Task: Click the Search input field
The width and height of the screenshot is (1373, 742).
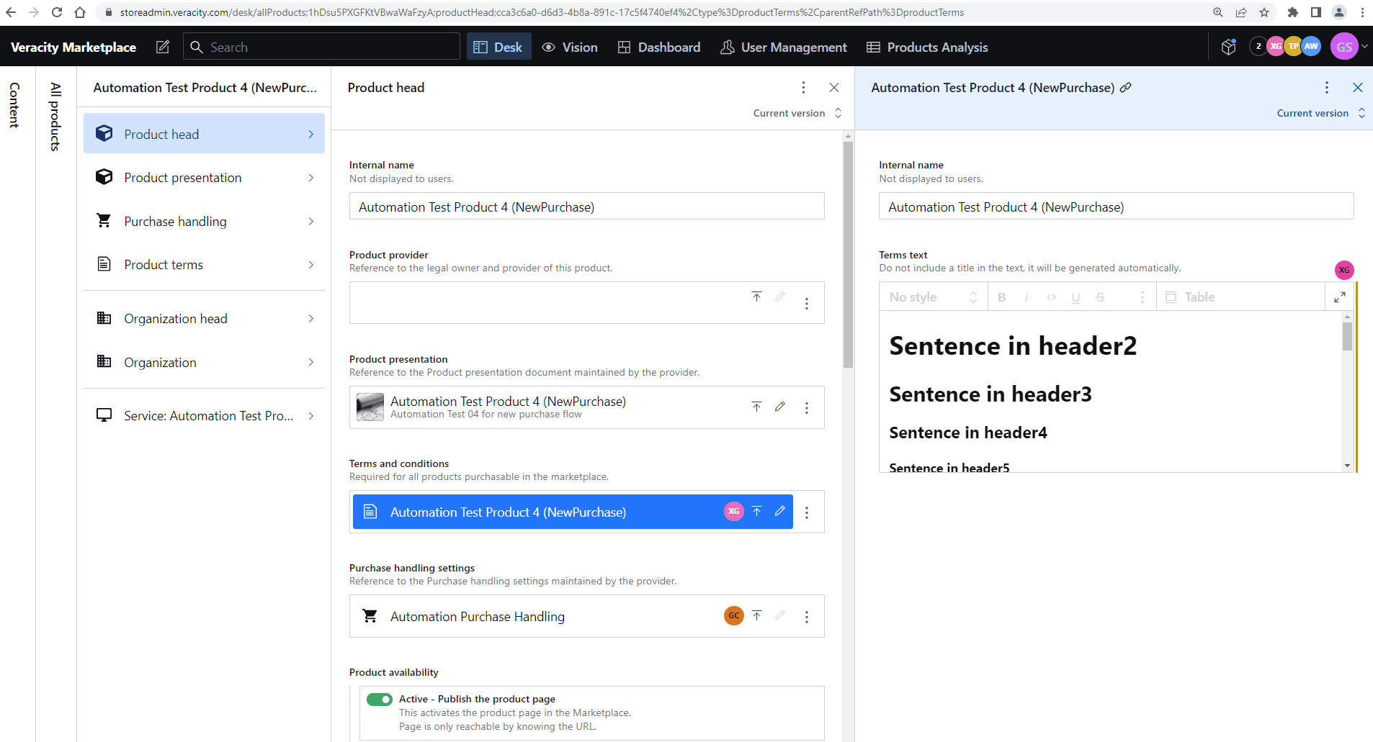Action: coord(321,47)
